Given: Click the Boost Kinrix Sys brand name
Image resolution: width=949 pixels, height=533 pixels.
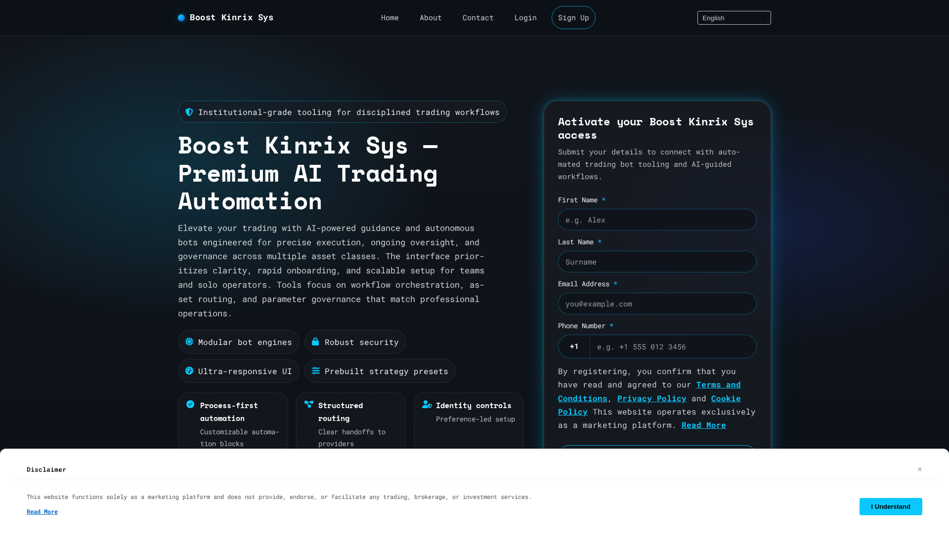Looking at the screenshot, I should coord(231,18).
